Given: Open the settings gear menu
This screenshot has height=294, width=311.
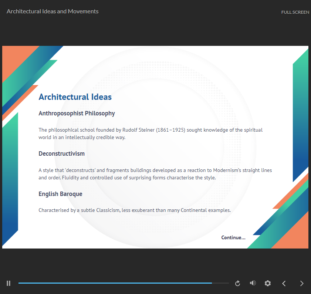Looking at the screenshot, I should click(x=268, y=283).
